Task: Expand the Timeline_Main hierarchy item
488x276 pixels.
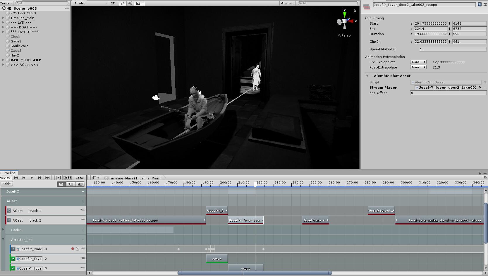Action: click(x=3, y=18)
